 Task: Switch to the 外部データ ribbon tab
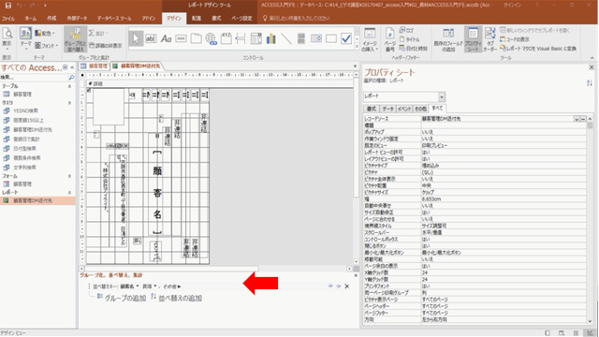(x=77, y=19)
